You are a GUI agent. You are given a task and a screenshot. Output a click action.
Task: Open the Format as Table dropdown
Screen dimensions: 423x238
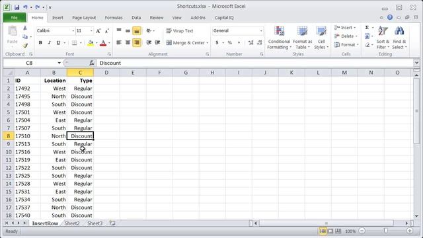tap(303, 38)
